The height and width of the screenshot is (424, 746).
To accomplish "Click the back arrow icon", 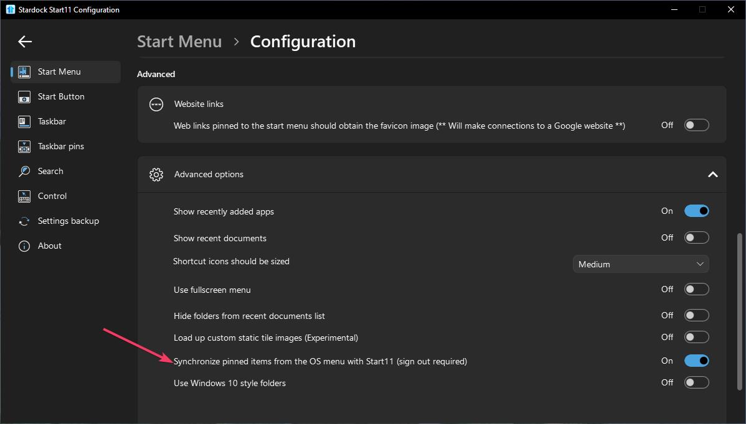I will [25, 42].
